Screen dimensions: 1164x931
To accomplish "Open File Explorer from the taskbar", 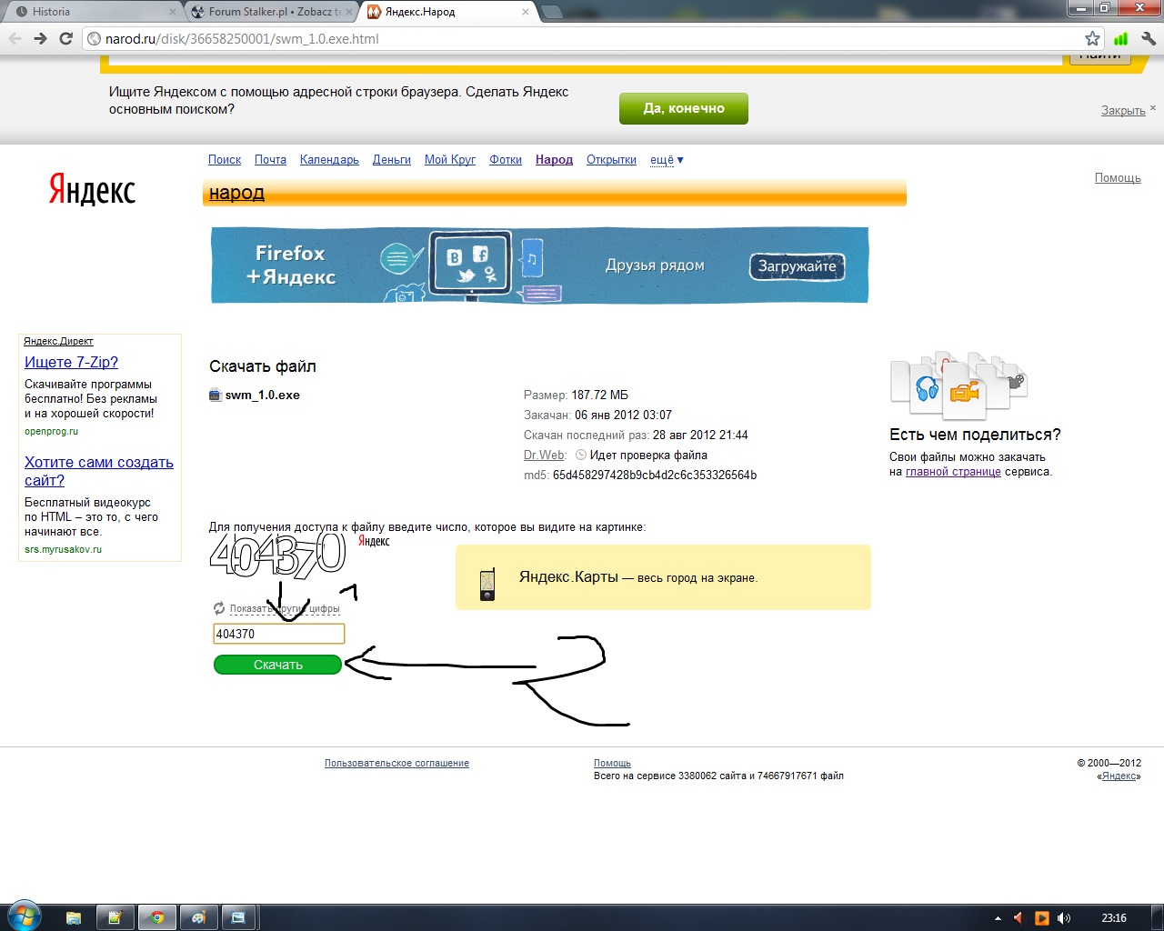I will [x=74, y=917].
